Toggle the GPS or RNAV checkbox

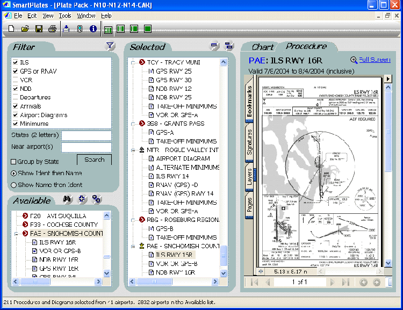point(16,71)
